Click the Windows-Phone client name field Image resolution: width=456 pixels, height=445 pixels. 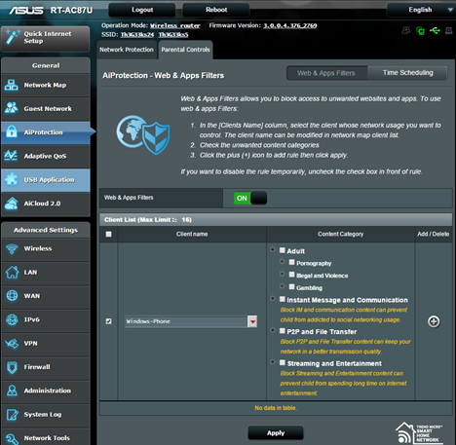pos(186,321)
